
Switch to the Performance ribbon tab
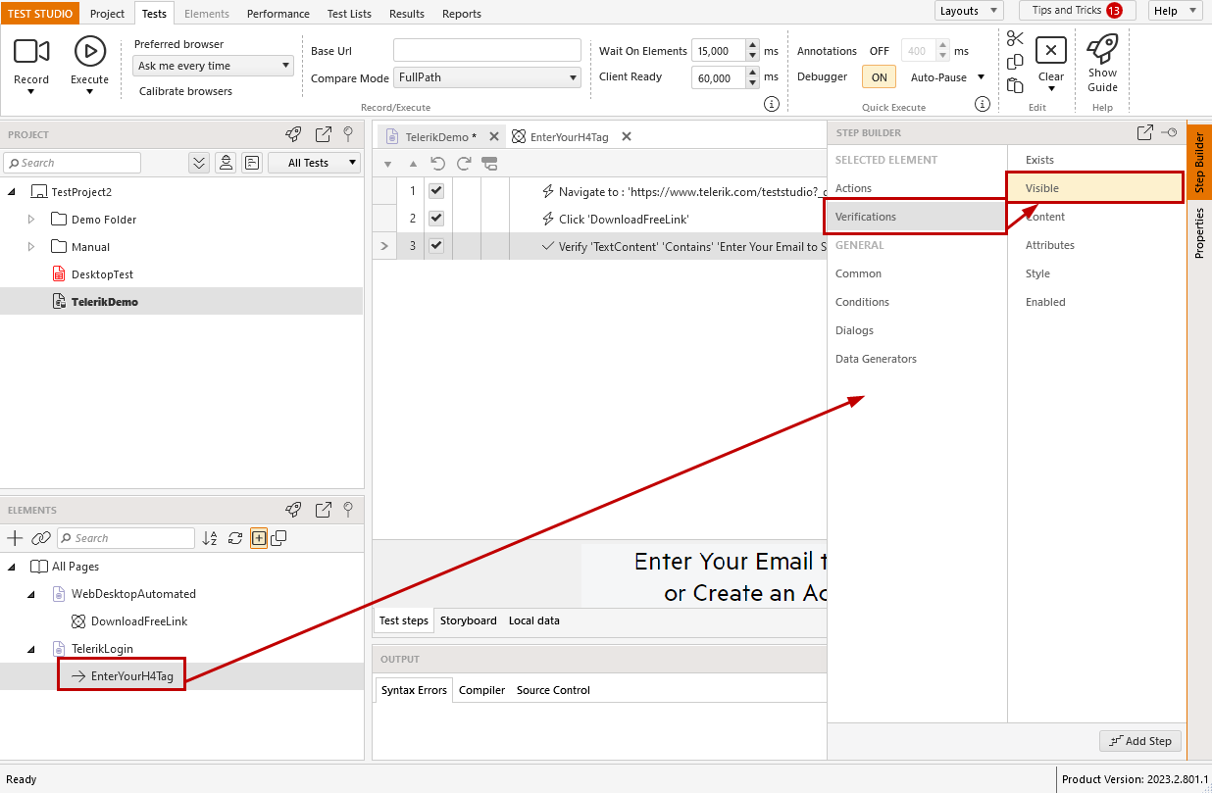(x=278, y=14)
